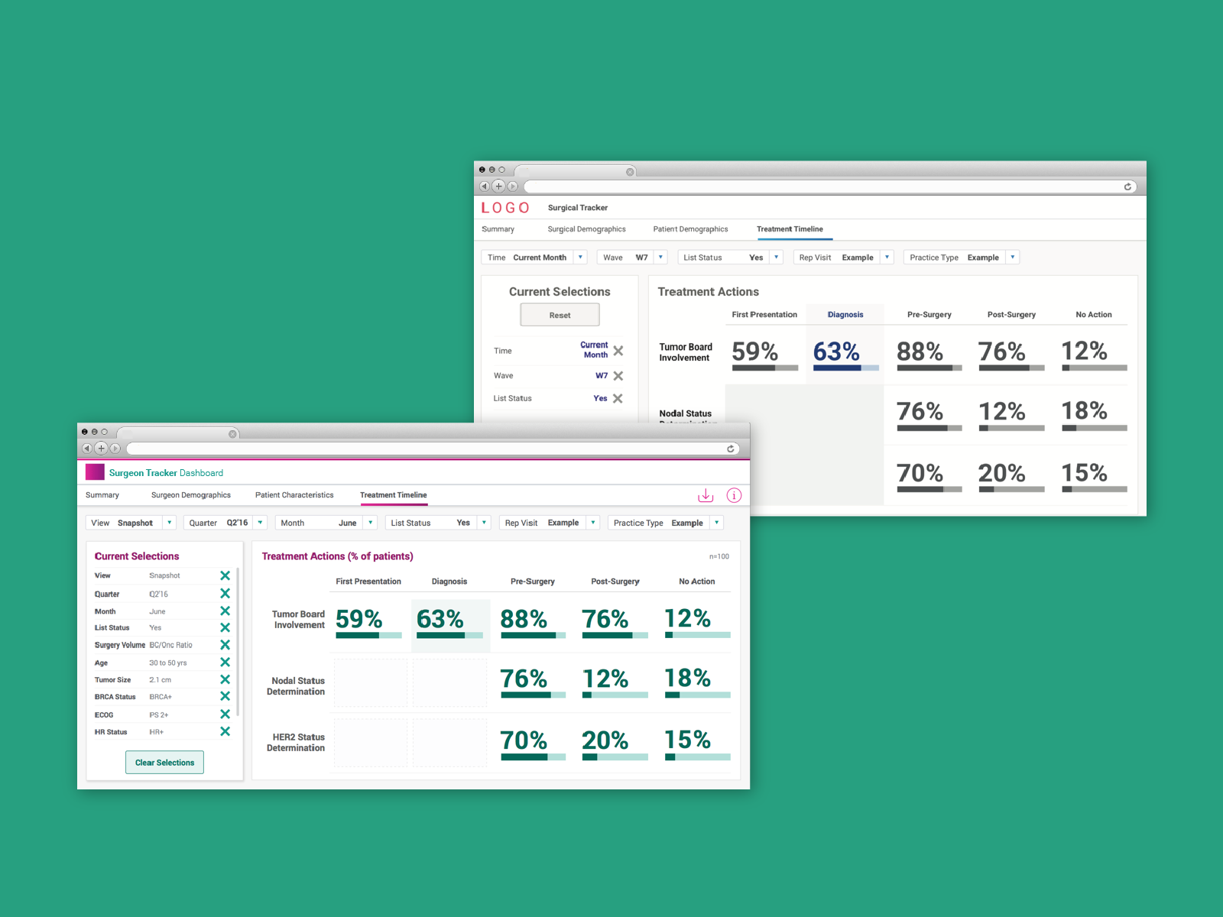This screenshot has height=917, width=1223.
Task: Reload page in front browser window
Action: coord(731,449)
